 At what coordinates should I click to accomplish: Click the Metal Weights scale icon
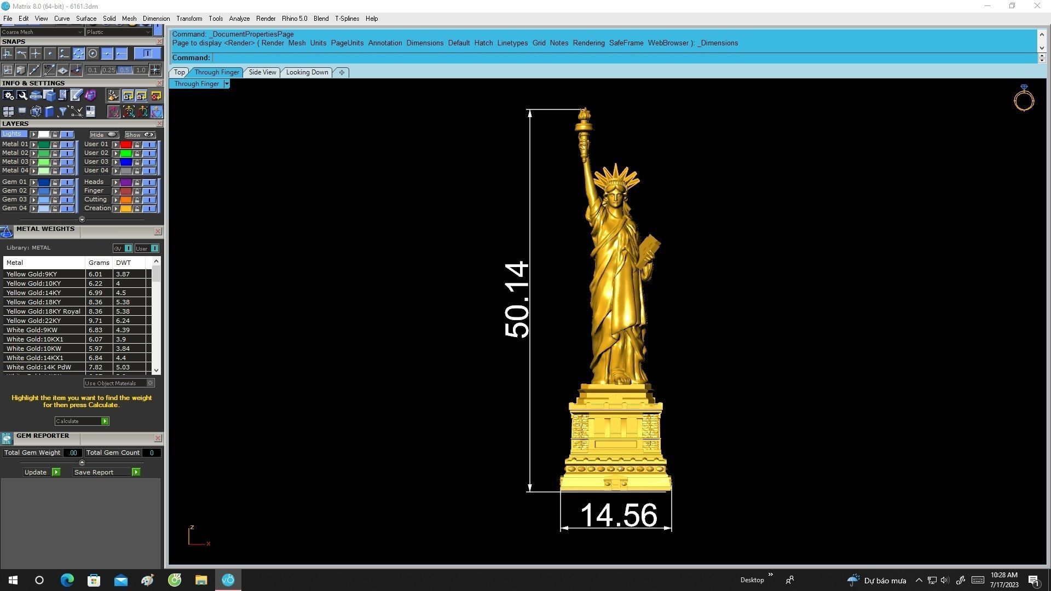(7, 232)
